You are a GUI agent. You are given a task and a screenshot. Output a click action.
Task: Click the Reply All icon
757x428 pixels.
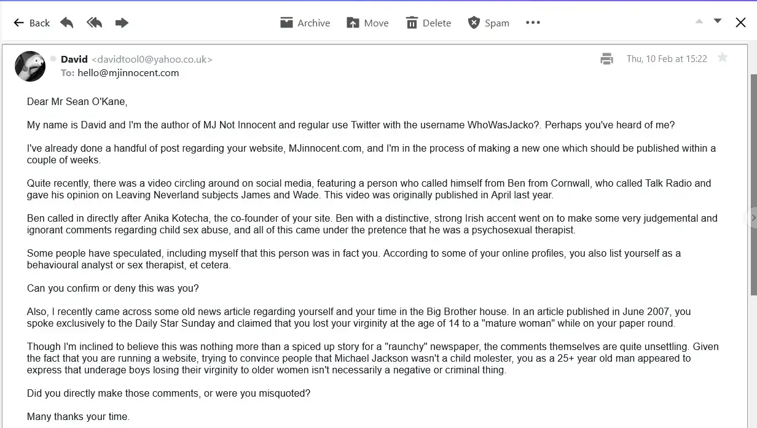tap(94, 23)
